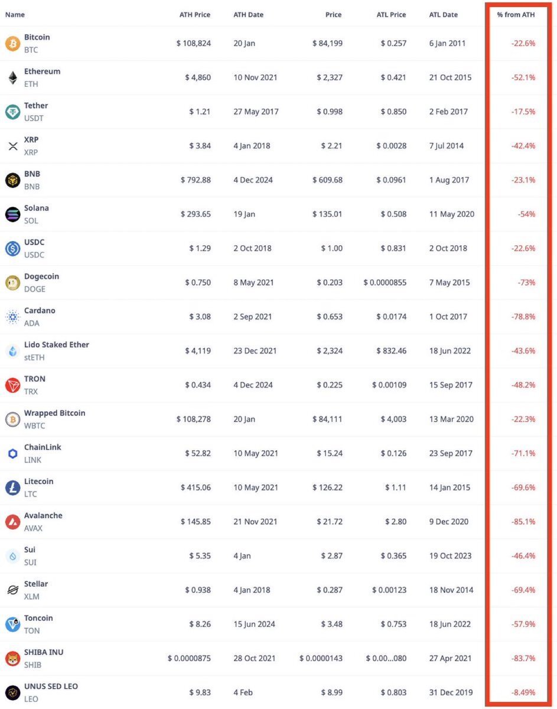Click the Solana striped logo icon
The height and width of the screenshot is (709, 557).
(x=12, y=214)
